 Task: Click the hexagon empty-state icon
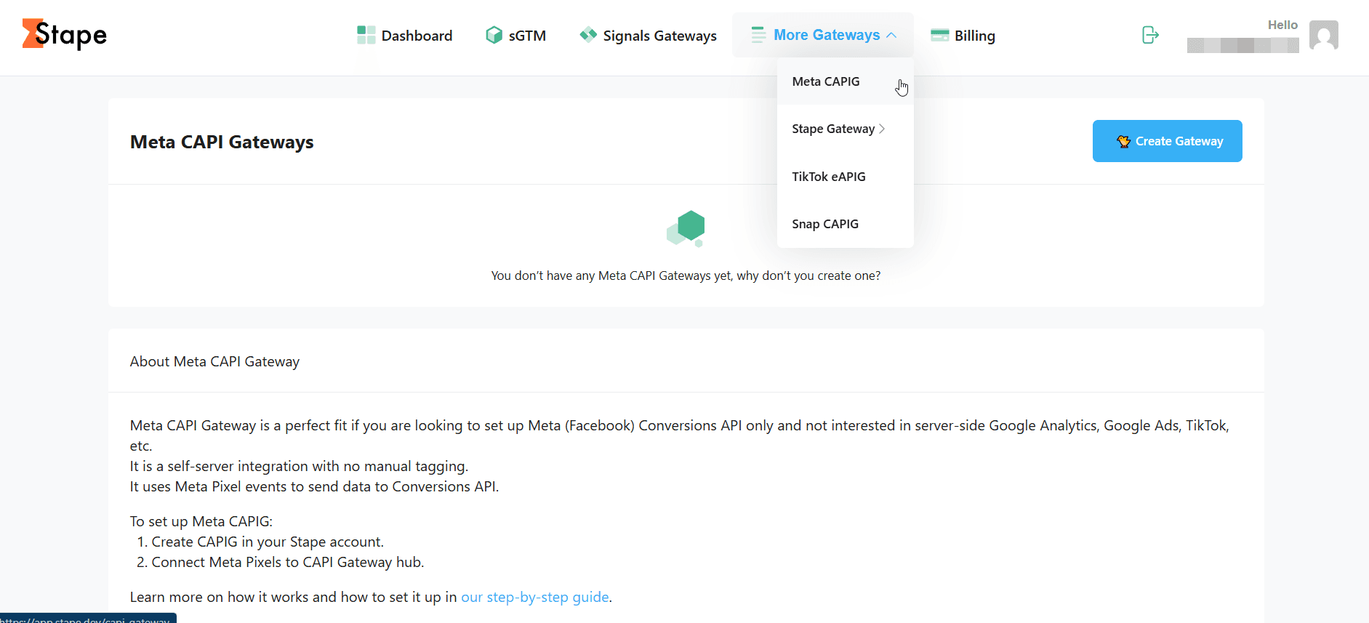click(x=686, y=228)
